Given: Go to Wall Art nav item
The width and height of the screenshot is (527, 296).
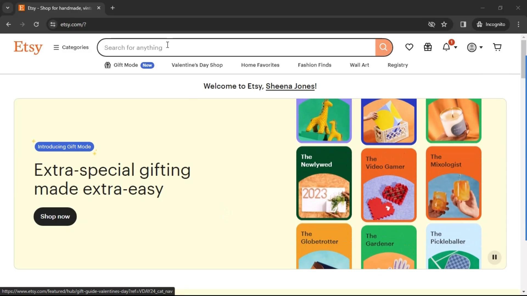Looking at the screenshot, I should pos(359,65).
